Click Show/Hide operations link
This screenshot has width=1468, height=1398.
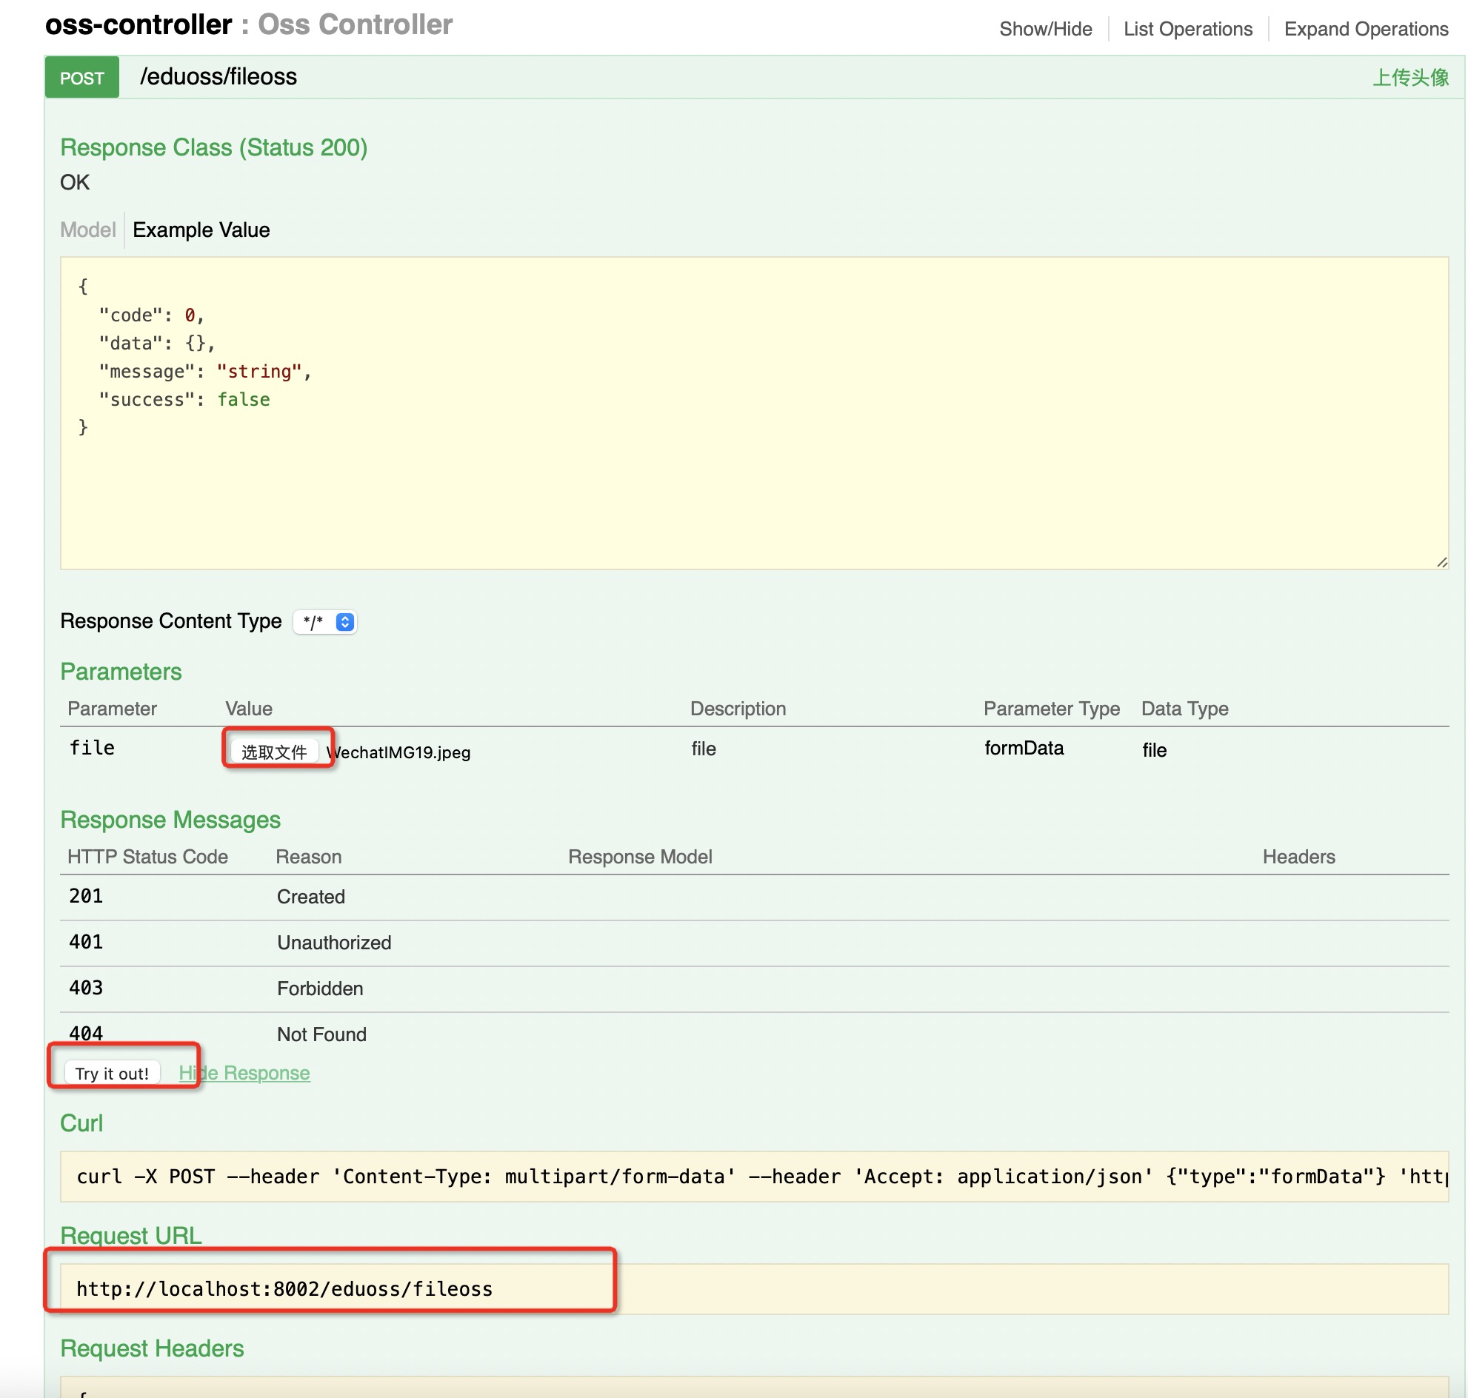(x=1045, y=29)
